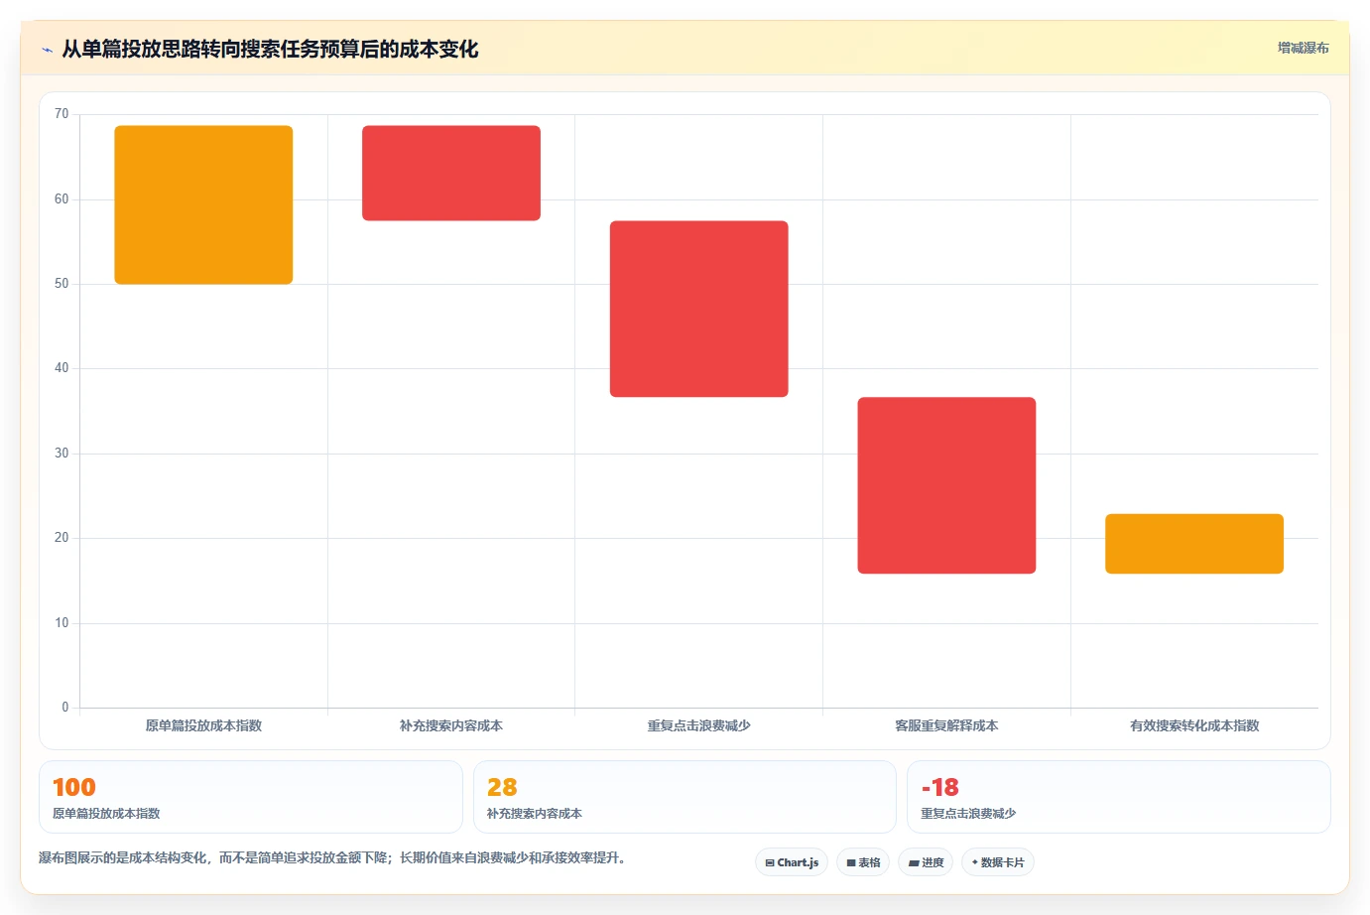The width and height of the screenshot is (1370, 915).
Task: Select the orange 原单篇投放成本指数 bar
Action: [203, 204]
